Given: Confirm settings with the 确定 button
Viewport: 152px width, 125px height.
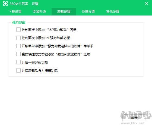Looking at the screenshot, I should (x=134, y=118).
